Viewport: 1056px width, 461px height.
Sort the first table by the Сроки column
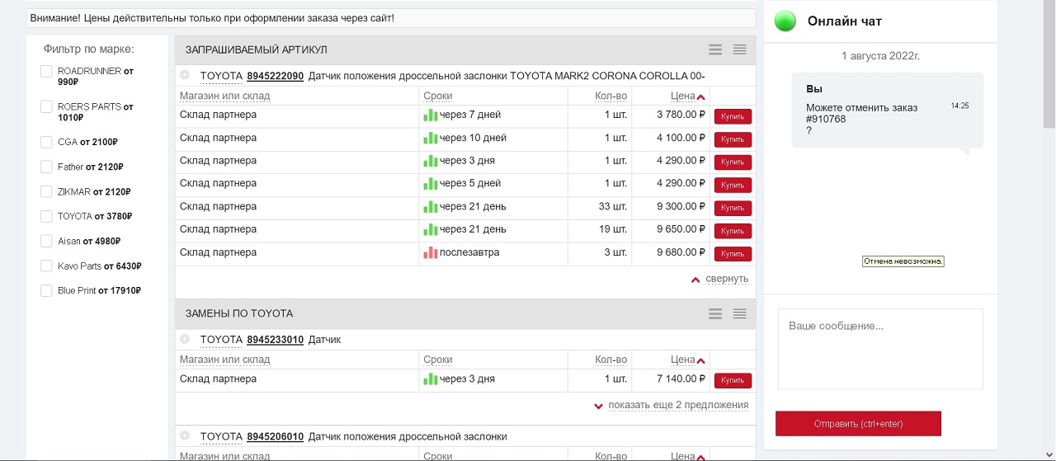pos(437,96)
